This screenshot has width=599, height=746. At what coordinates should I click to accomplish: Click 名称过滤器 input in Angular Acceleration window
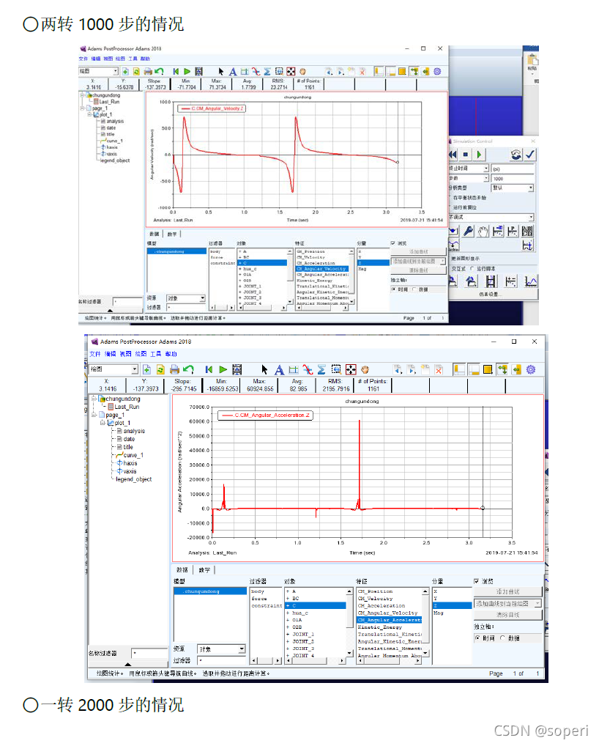click(149, 653)
